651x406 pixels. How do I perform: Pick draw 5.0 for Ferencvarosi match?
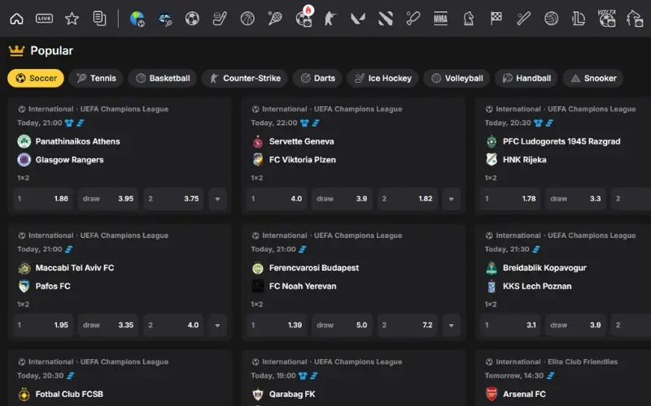342,326
